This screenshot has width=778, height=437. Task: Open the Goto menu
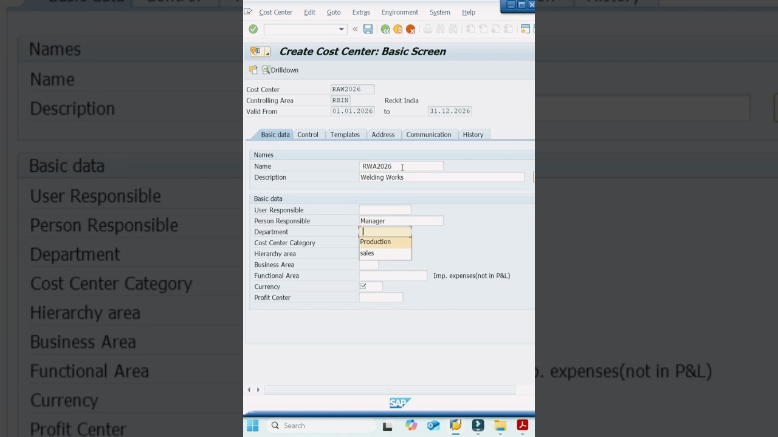click(x=334, y=12)
